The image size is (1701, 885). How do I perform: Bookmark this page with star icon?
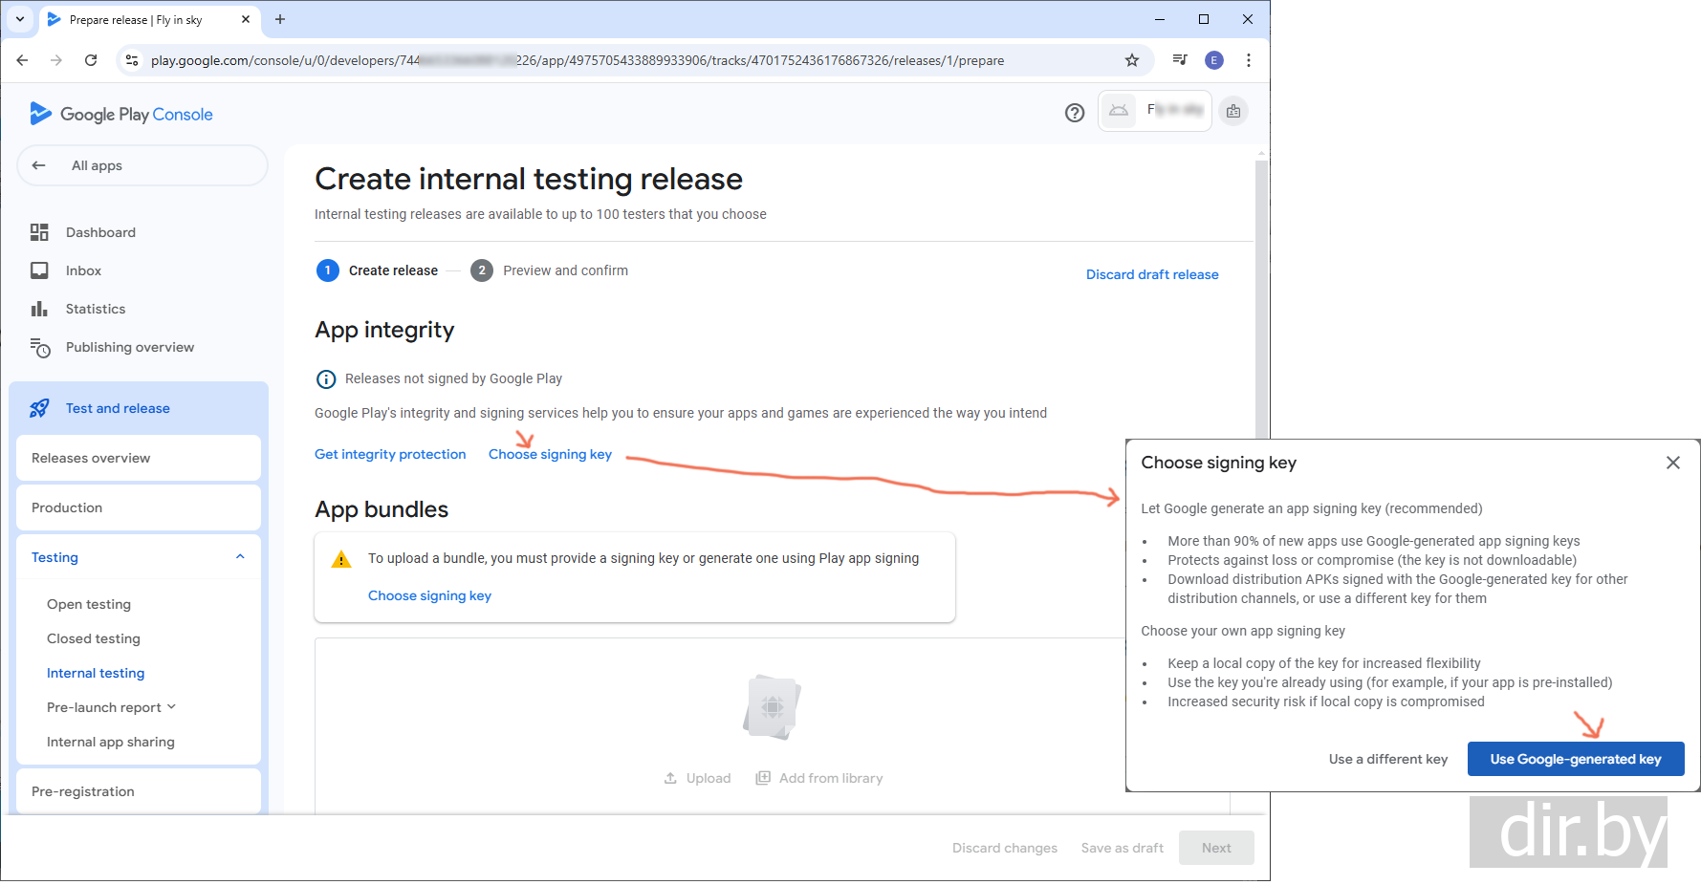coord(1132,60)
